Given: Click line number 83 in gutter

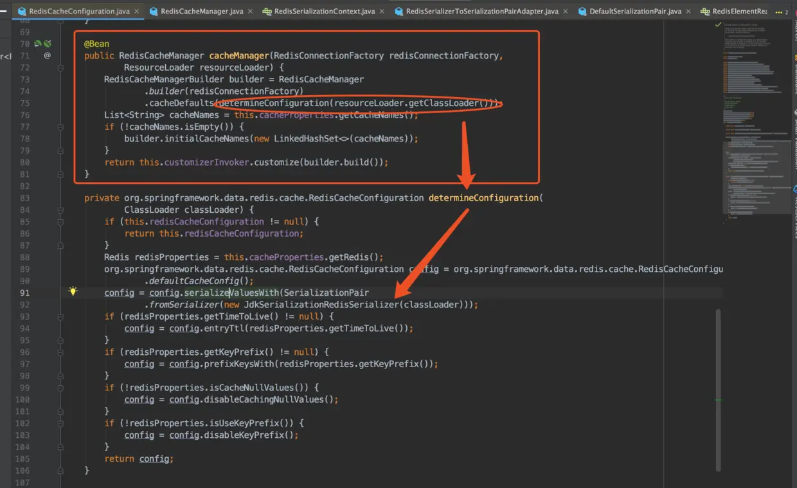Looking at the screenshot, I should 24,198.
